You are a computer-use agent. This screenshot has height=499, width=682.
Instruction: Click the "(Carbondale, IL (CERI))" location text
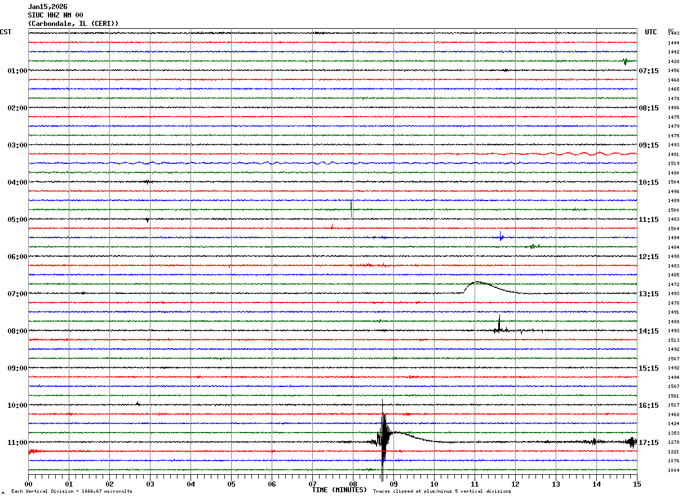(x=73, y=24)
